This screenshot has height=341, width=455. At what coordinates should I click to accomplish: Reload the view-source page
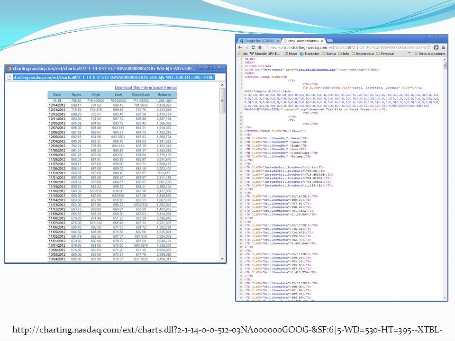tap(253, 47)
